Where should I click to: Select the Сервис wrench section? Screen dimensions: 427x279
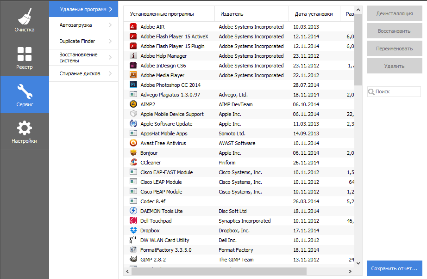(x=24, y=95)
